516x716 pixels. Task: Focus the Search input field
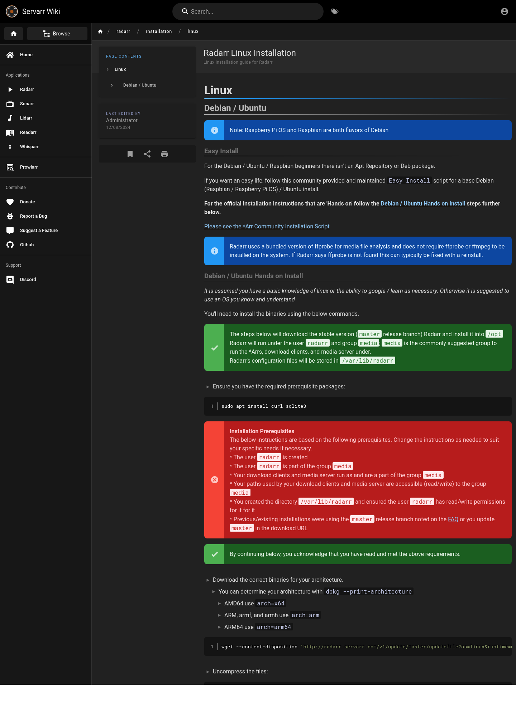(248, 11)
